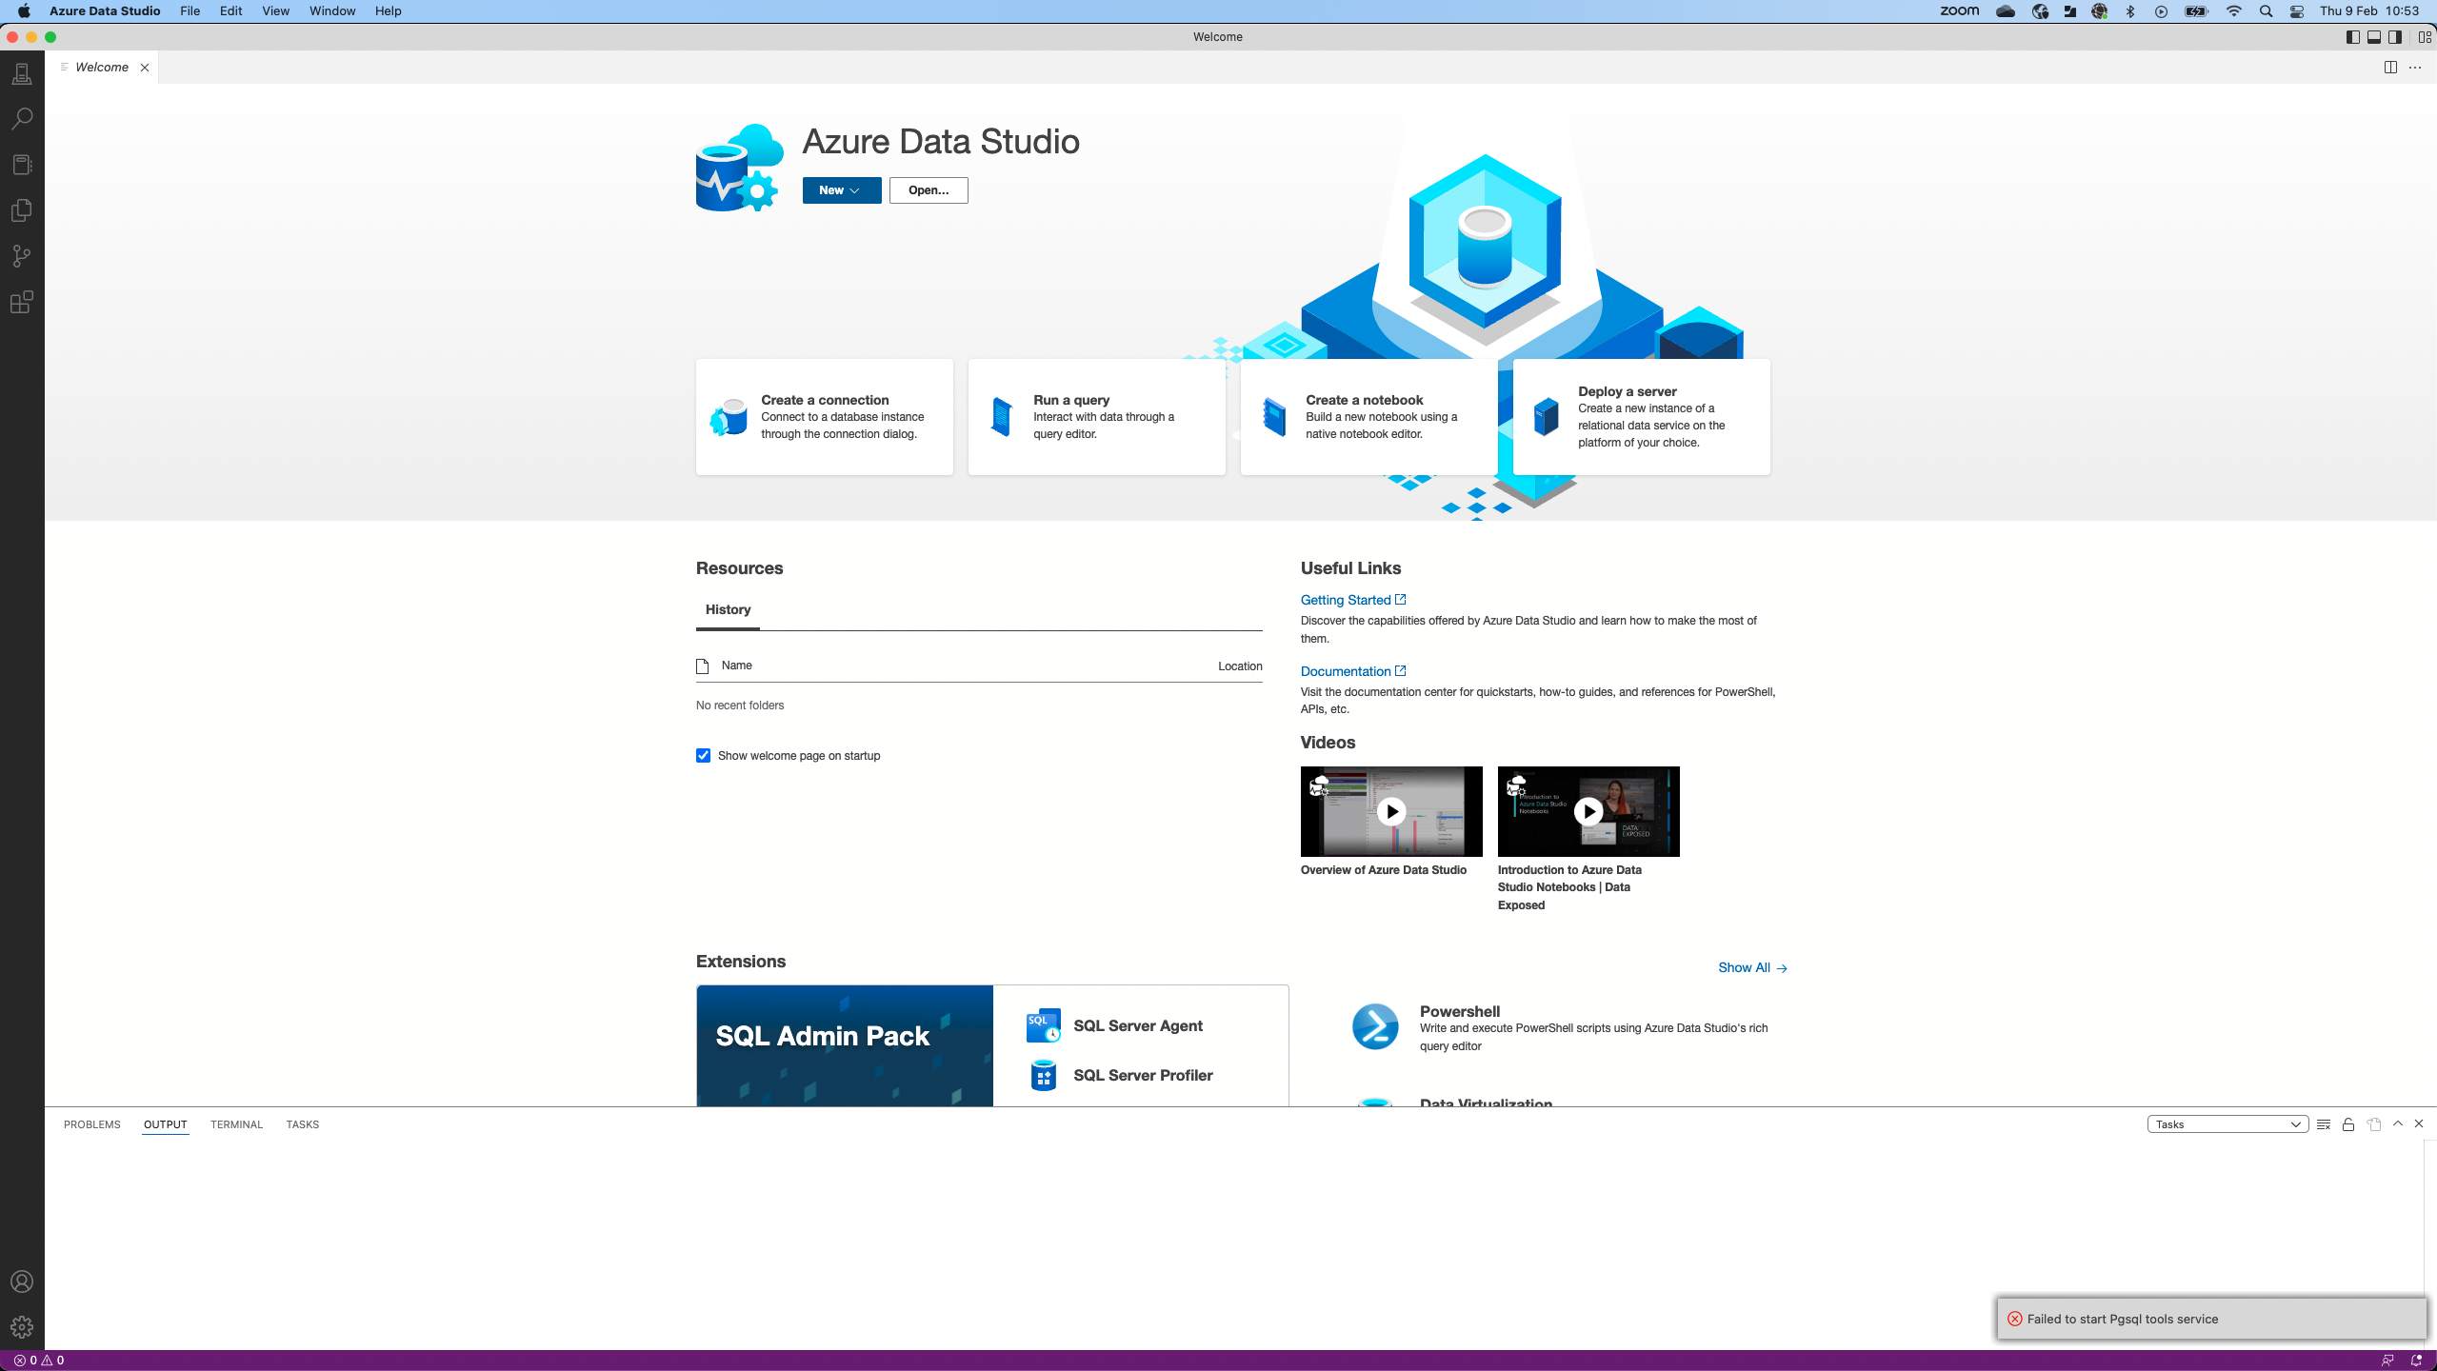The image size is (2437, 1371).
Task: Uncheck Show welcome page on startup
Action: point(703,756)
